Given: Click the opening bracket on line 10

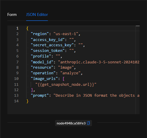Looking at the screenshot, I should tap(64, 79).
